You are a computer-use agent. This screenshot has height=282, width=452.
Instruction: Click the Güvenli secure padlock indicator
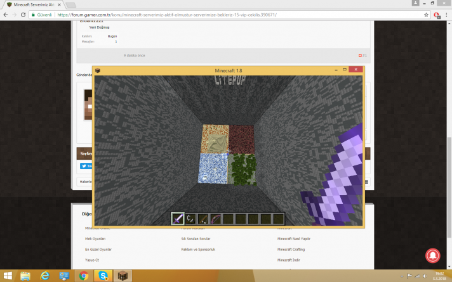(x=41, y=15)
